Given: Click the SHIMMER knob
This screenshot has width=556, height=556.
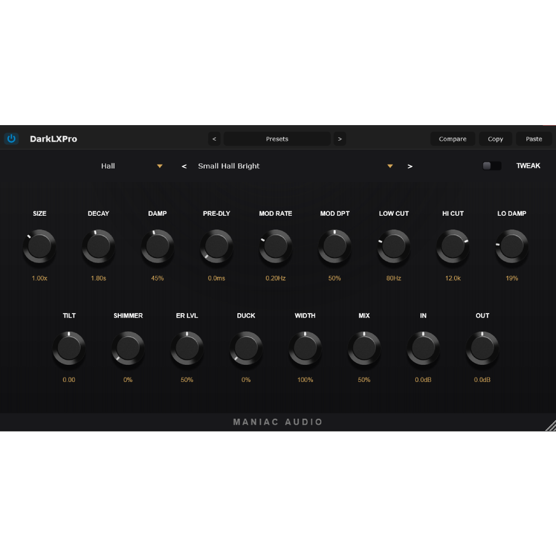Looking at the screenshot, I should click(x=128, y=348).
